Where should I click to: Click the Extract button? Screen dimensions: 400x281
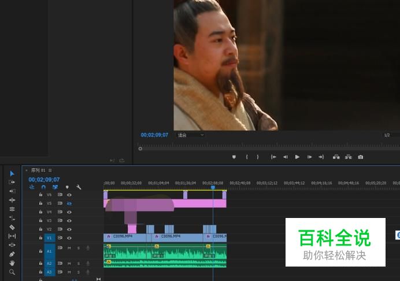(x=348, y=157)
